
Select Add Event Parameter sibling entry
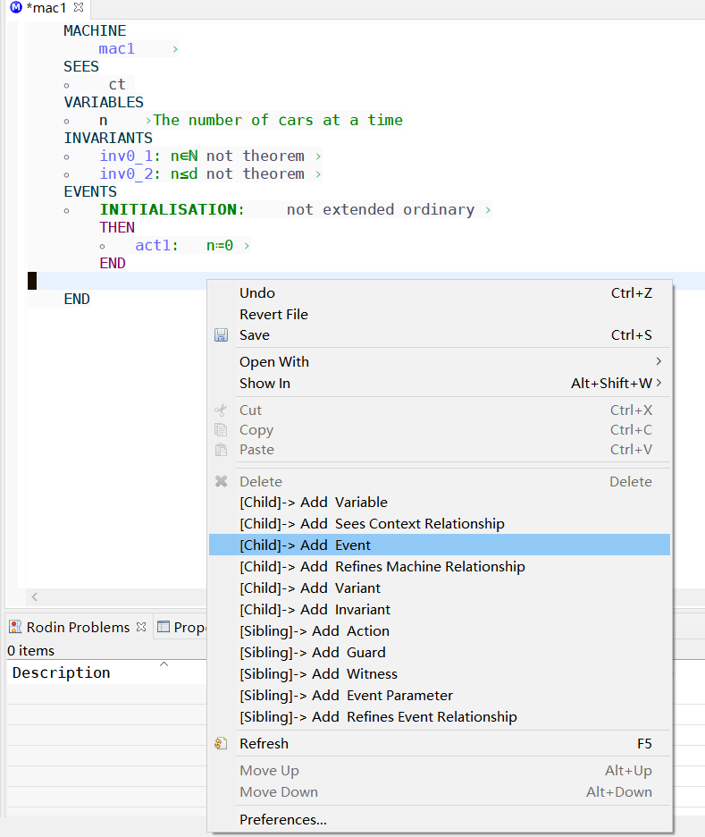[440, 696]
